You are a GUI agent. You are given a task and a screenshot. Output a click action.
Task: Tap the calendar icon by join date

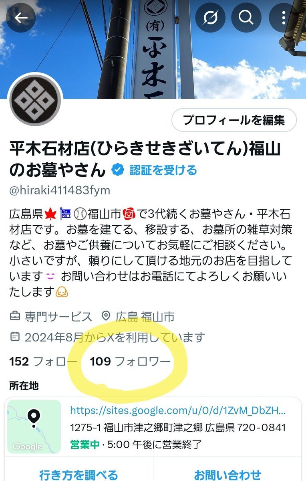15,337
